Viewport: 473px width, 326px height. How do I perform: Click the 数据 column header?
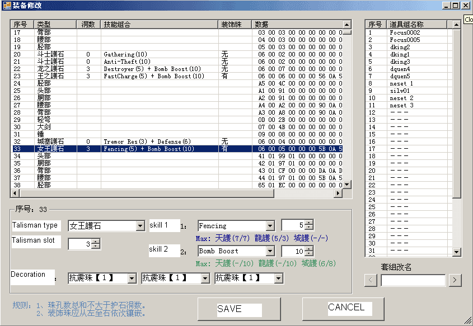297,25
